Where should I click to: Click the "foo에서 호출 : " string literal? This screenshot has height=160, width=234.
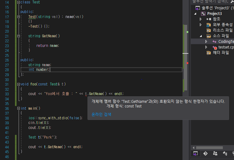[61, 94]
